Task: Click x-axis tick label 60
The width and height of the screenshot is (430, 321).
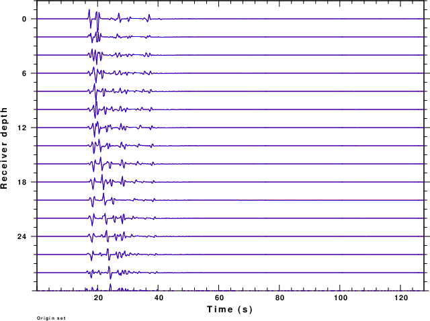Action: (219, 297)
